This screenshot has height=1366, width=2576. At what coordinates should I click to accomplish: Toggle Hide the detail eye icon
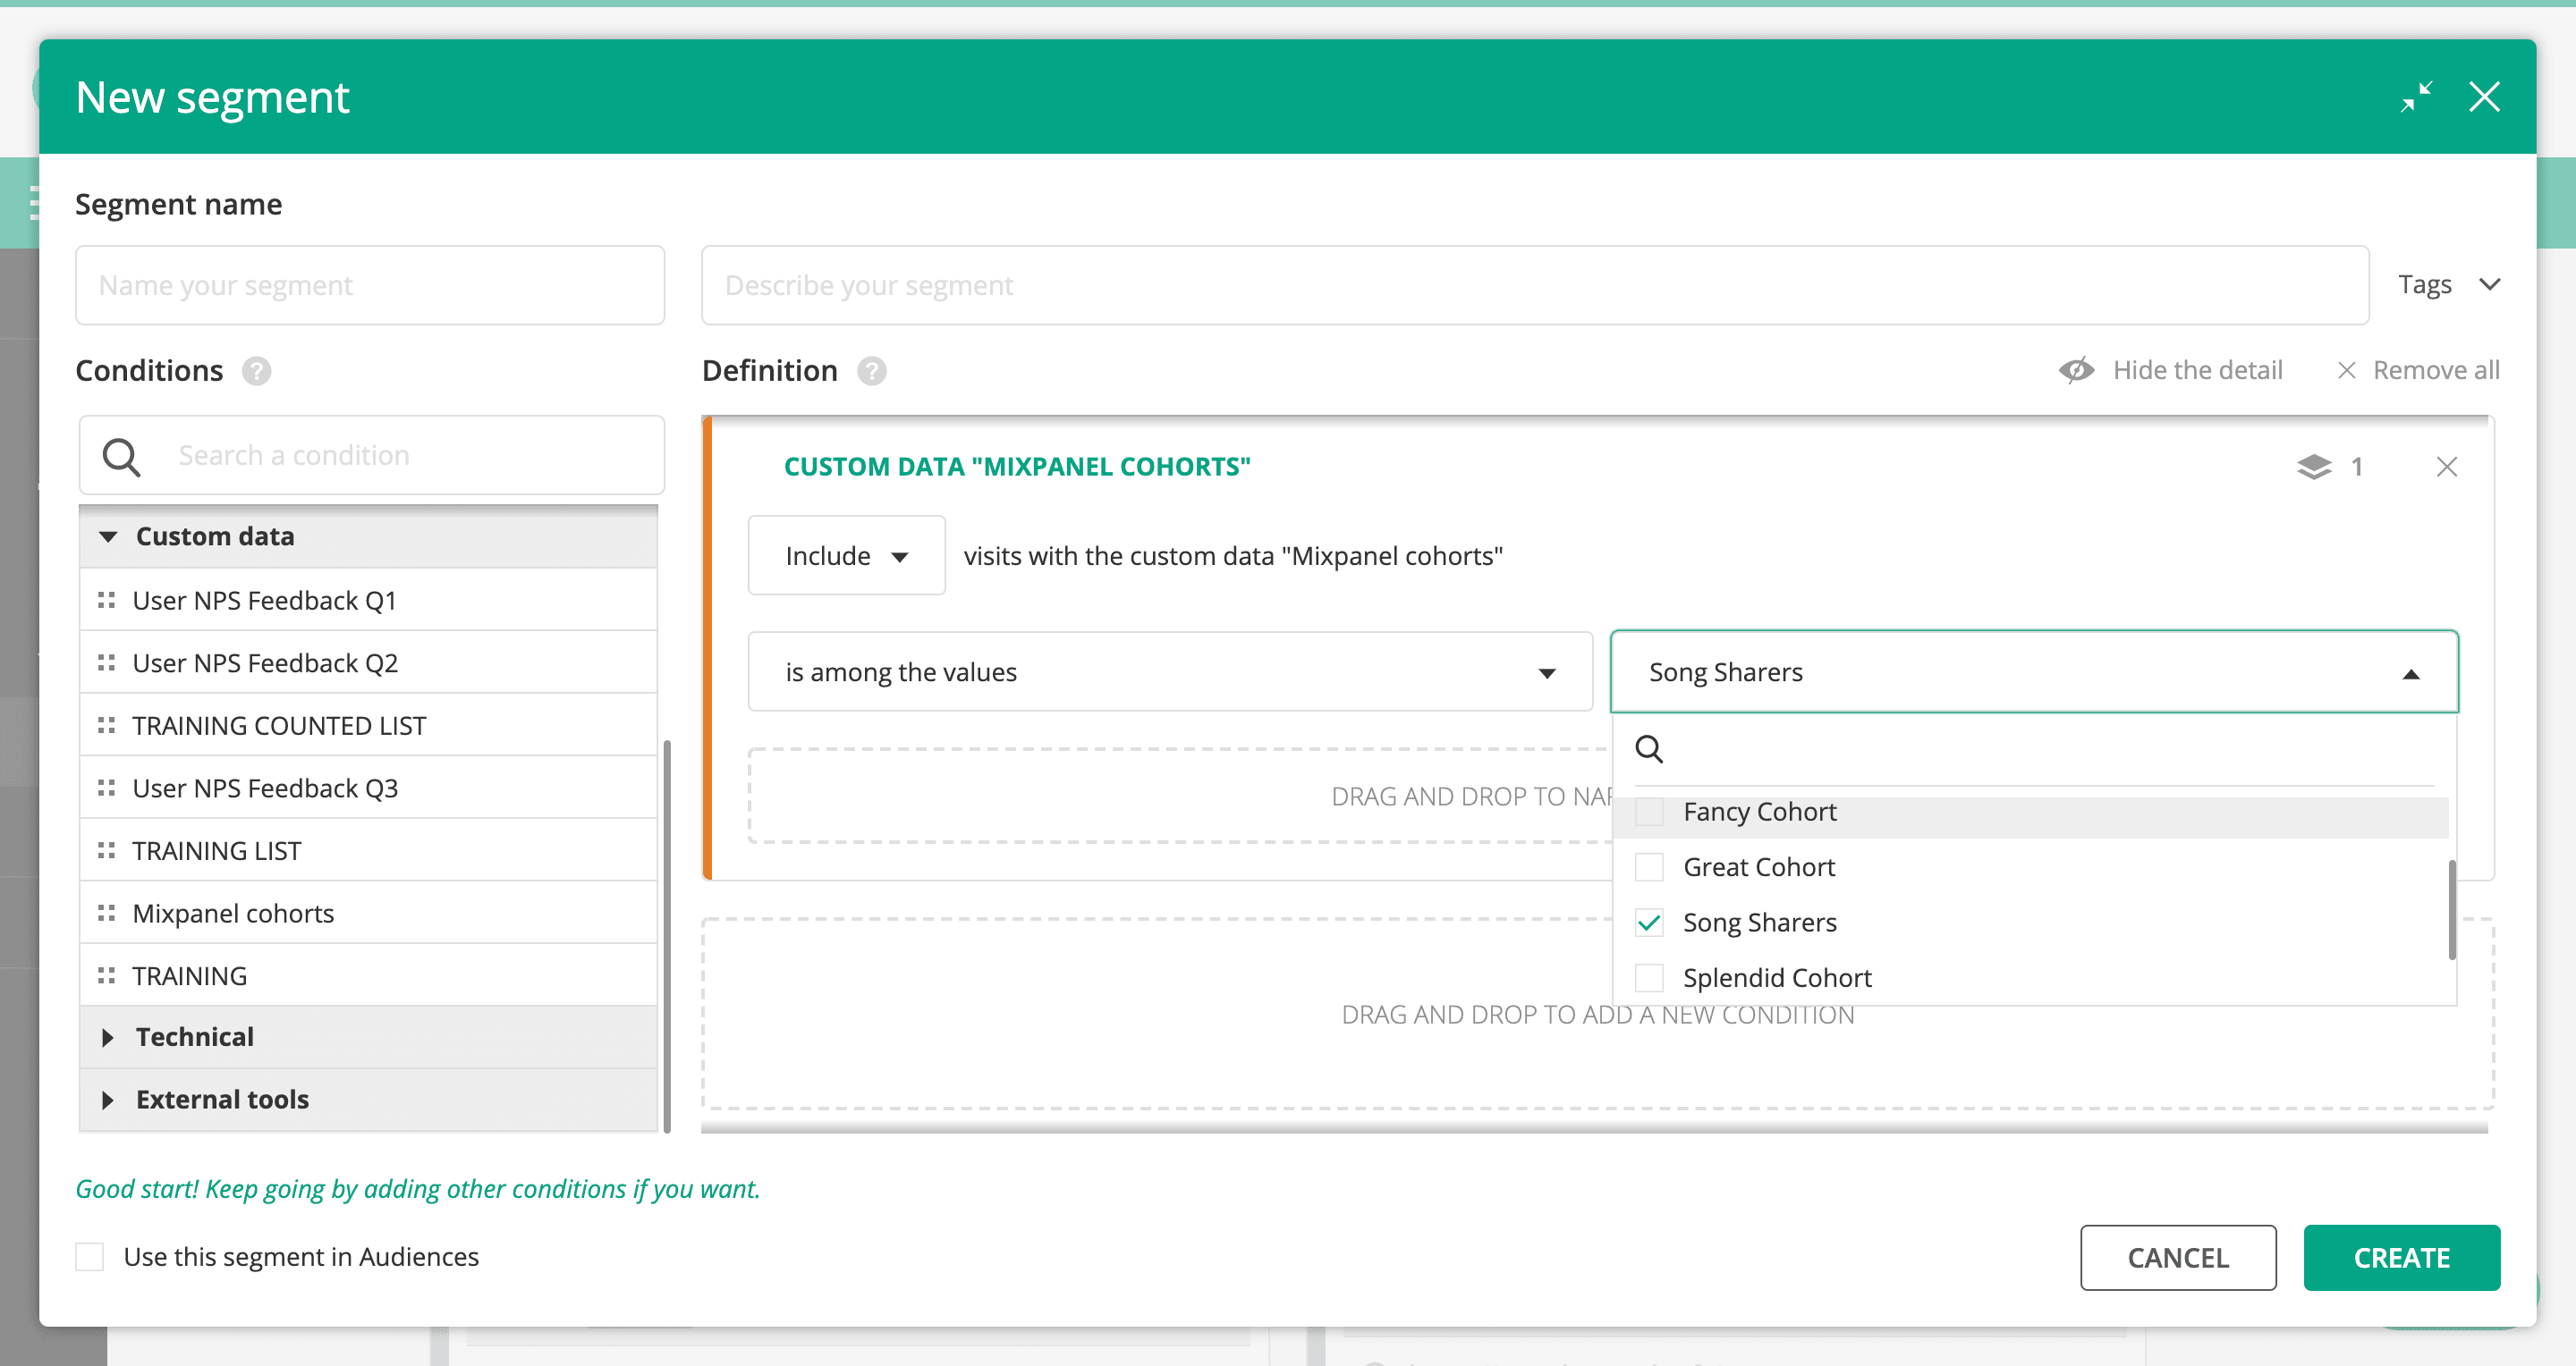(x=2076, y=371)
